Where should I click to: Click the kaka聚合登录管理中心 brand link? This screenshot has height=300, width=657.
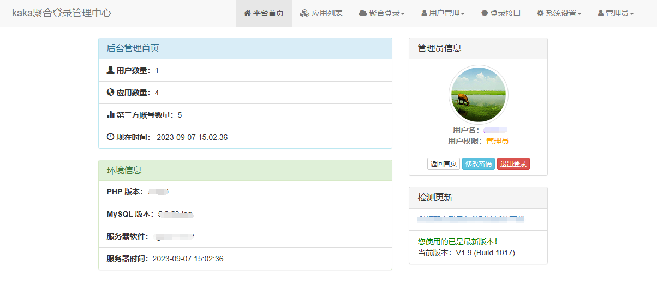pos(62,13)
